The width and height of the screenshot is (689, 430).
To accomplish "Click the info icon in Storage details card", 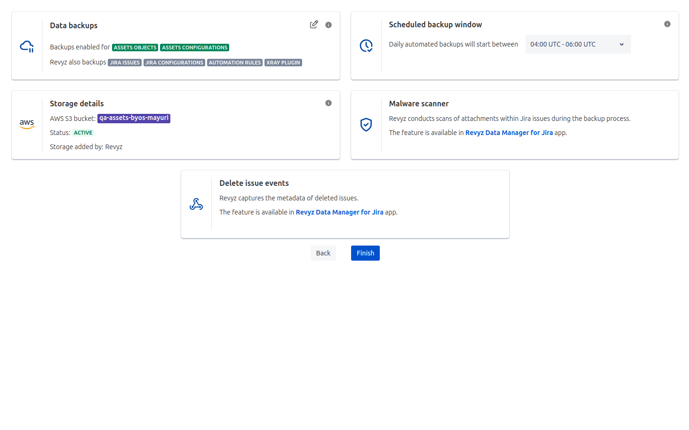I will (x=328, y=103).
